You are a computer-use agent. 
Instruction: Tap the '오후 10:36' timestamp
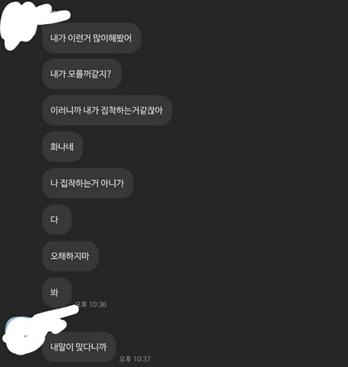point(91,305)
